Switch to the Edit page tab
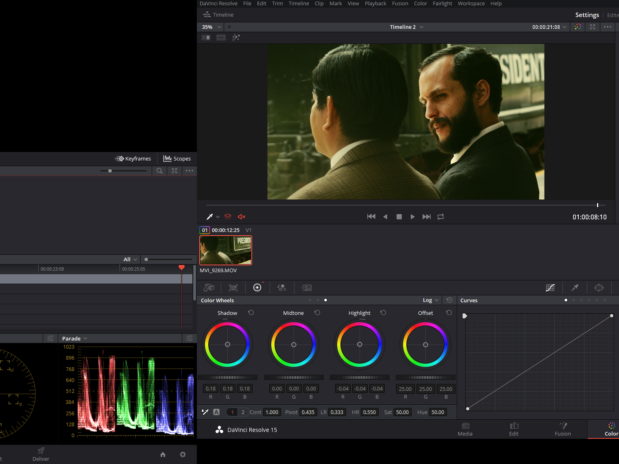619x464 pixels. tap(514, 429)
